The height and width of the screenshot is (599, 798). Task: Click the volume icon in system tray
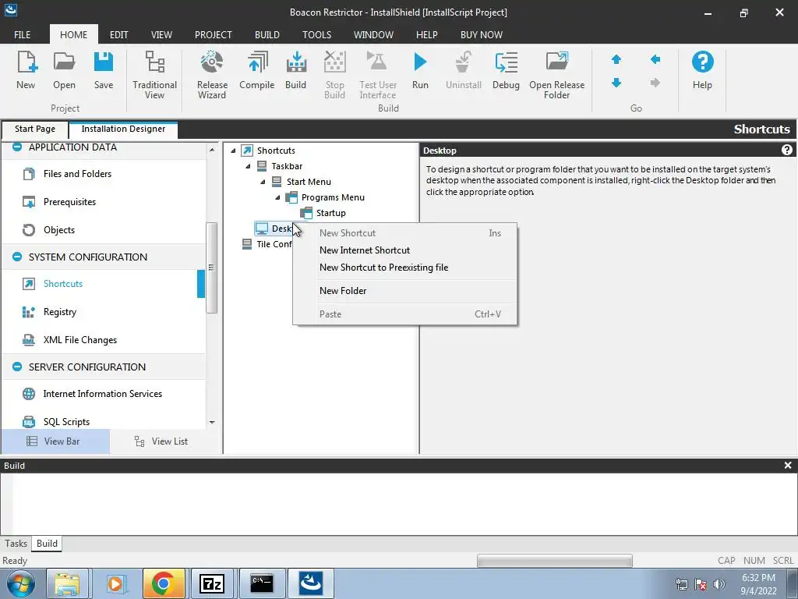[x=719, y=584]
